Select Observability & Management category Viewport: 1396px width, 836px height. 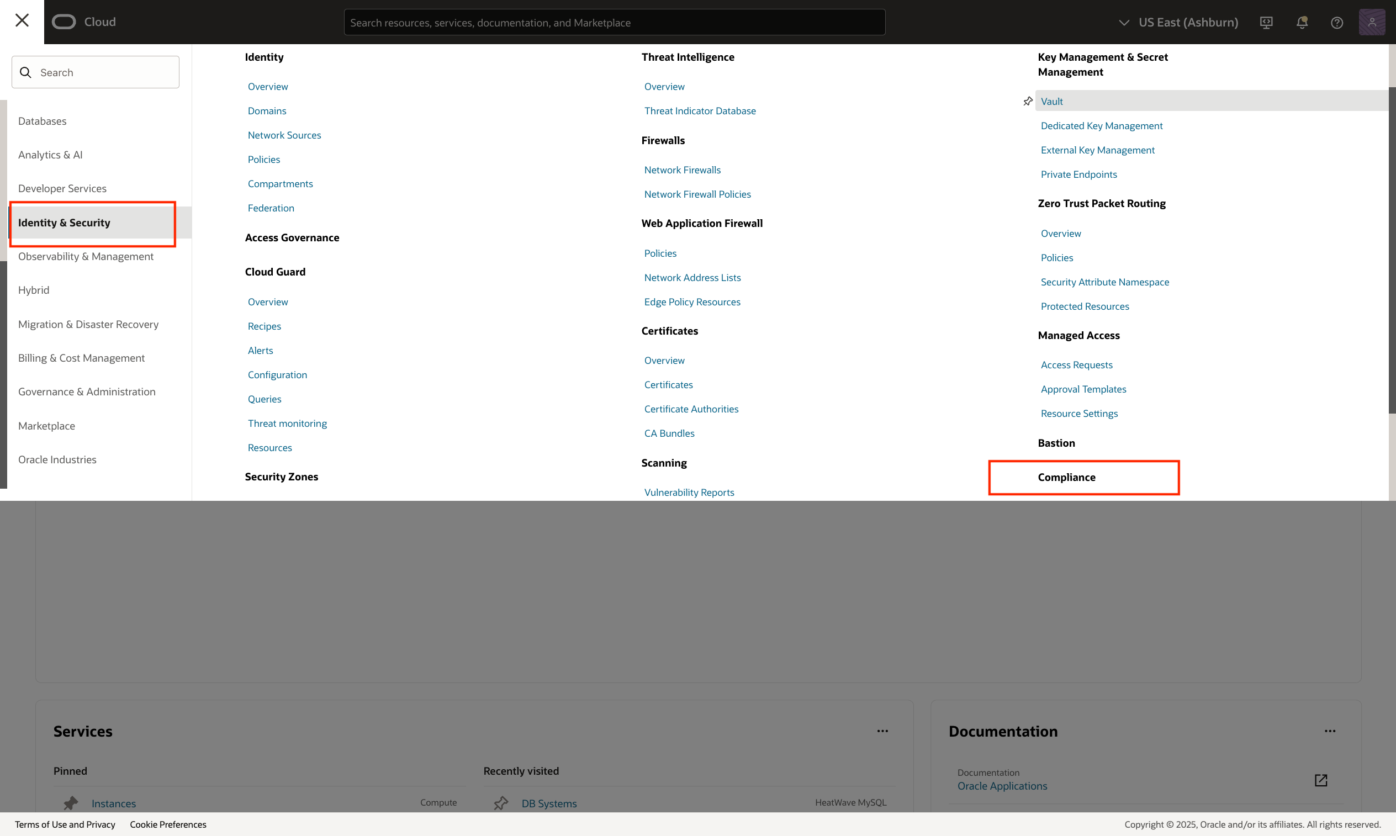tap(86, 257)
